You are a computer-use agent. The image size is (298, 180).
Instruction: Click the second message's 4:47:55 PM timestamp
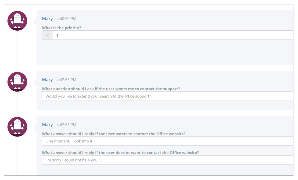tap(66, 80)
